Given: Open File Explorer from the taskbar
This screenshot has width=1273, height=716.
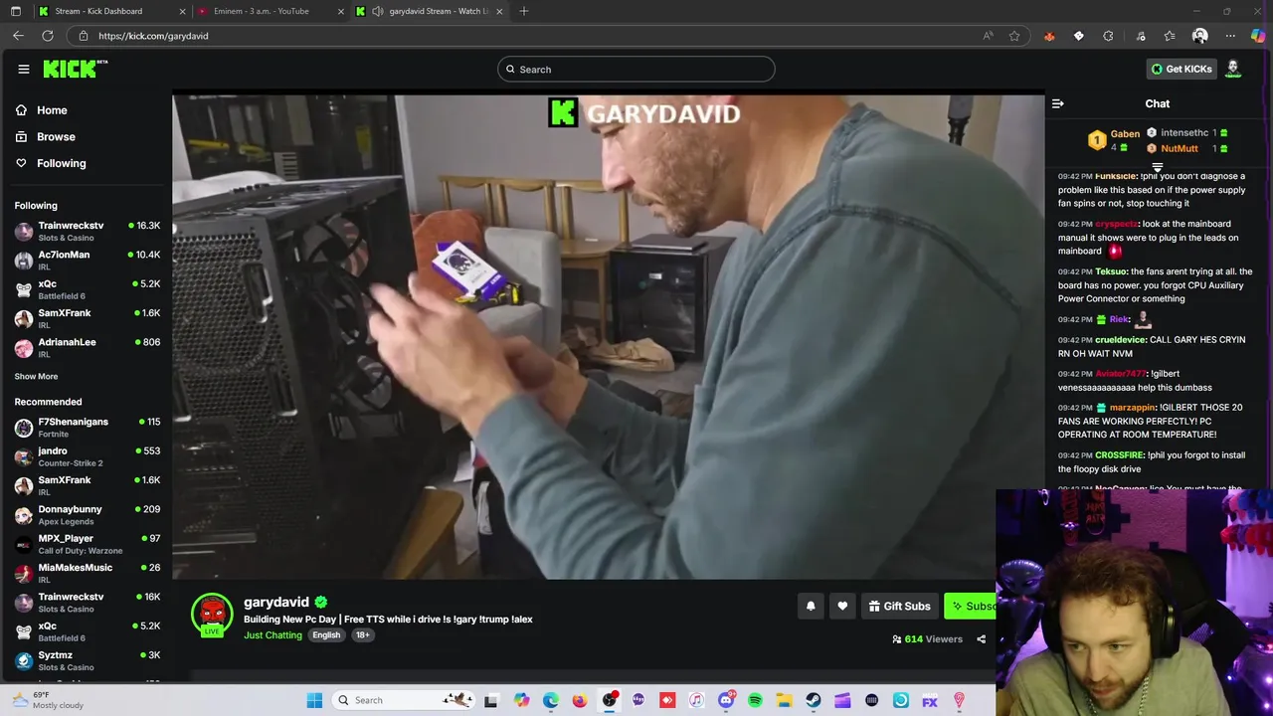Looking at the screenshot, I should (x=784, y=700).
